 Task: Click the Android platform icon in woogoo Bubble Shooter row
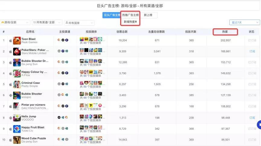click(x=11, y=95)
